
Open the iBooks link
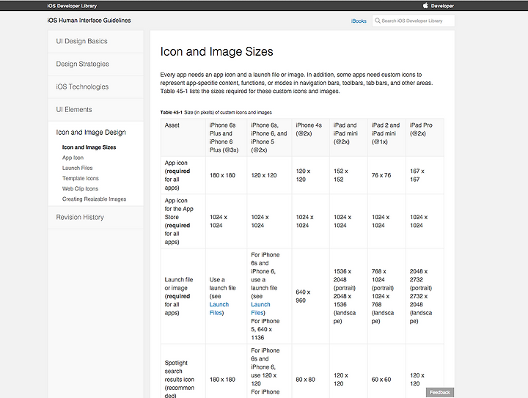click(359, 21)
